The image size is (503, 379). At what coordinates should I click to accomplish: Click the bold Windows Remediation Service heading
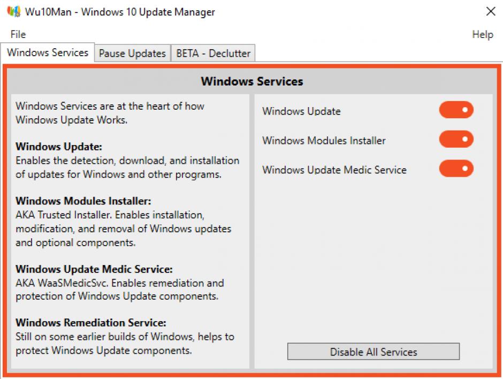(x=91, y=323)
